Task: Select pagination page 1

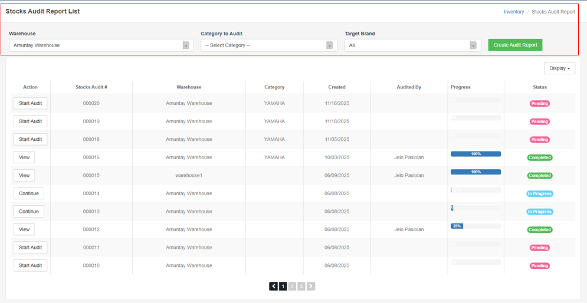Action: 283,286
